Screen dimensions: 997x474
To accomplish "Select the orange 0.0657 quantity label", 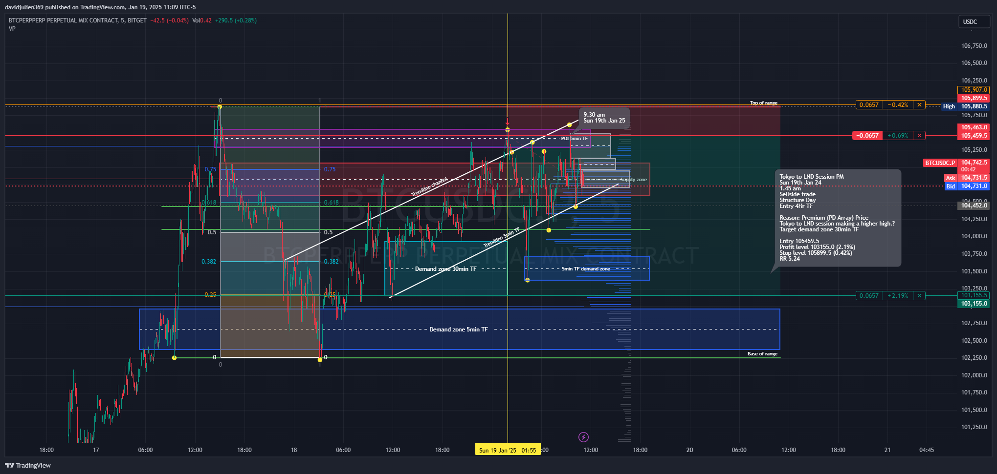I will tap(869, 105).
